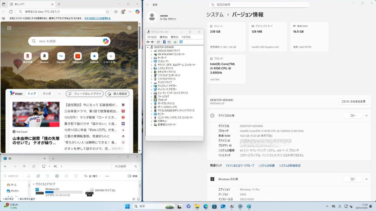Expand the ディスプレイ アダプター device node

point(151,86)
